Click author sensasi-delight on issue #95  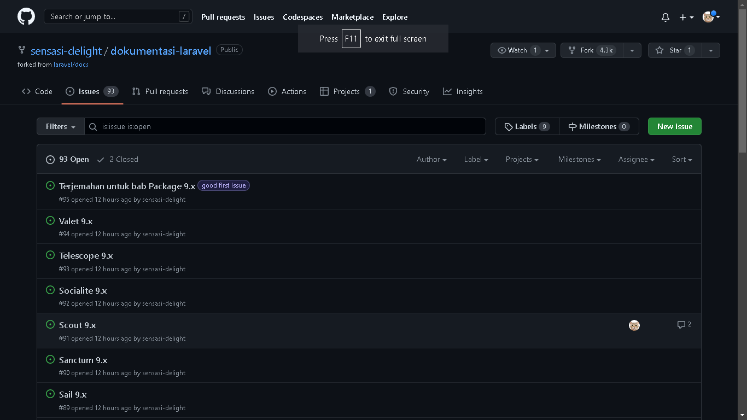pos(164,200)
